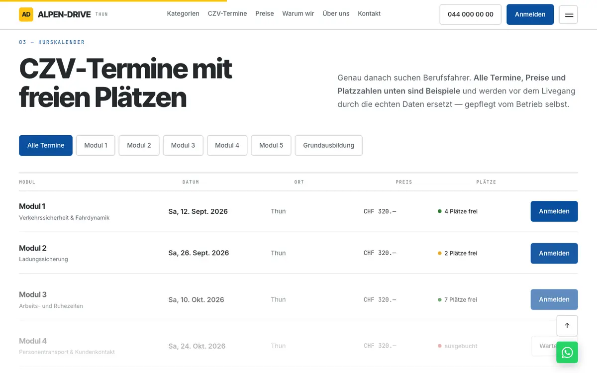
Task: Select the Grundausbildung filter
Action: tap(329, 145)
